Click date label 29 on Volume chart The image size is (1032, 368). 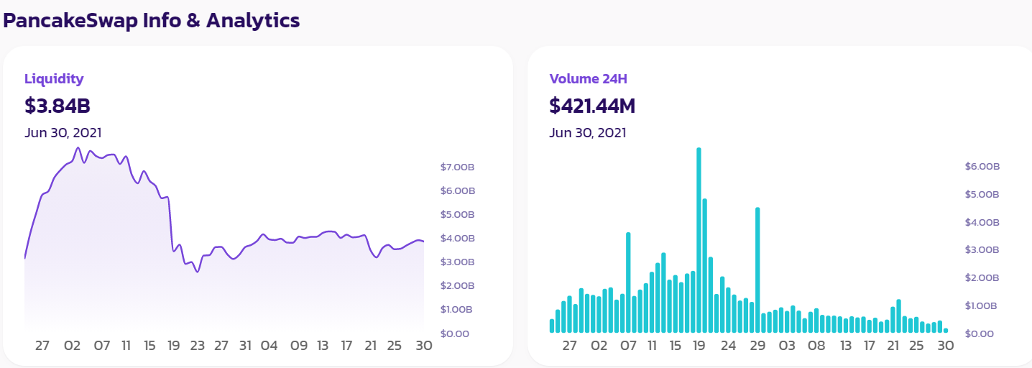click(x=757, y=346)
